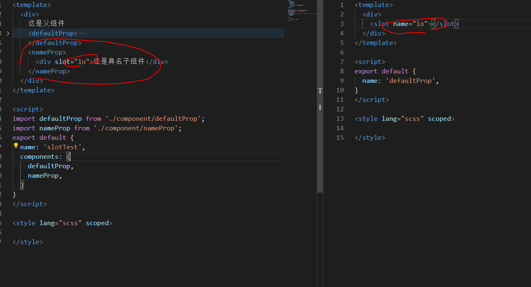
Task: Click the '</nameProp>' closing tag
Action: [49, 71]
